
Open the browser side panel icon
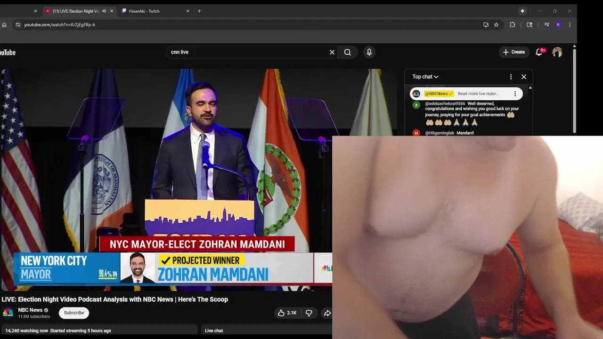530,24
